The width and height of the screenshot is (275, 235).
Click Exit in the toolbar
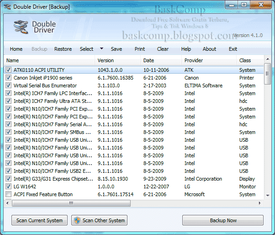(x=233, y=49)
